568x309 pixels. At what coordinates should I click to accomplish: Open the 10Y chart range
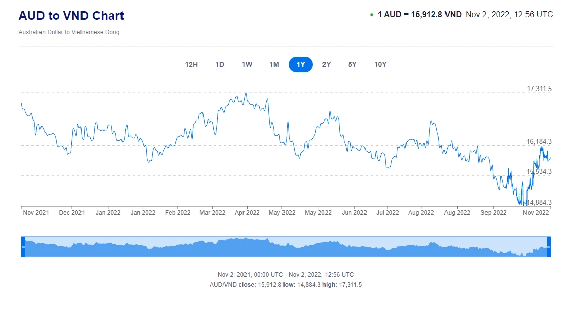tap(380, 64)
